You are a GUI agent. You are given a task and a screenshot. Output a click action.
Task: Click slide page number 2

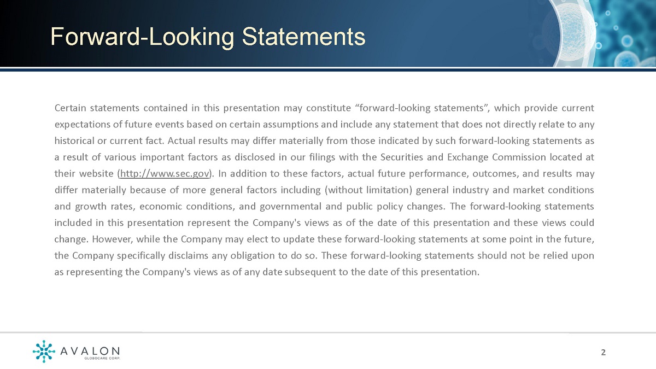[604, 353]
